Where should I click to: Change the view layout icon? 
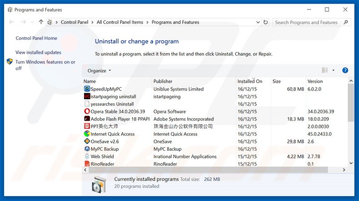point(325,70)
